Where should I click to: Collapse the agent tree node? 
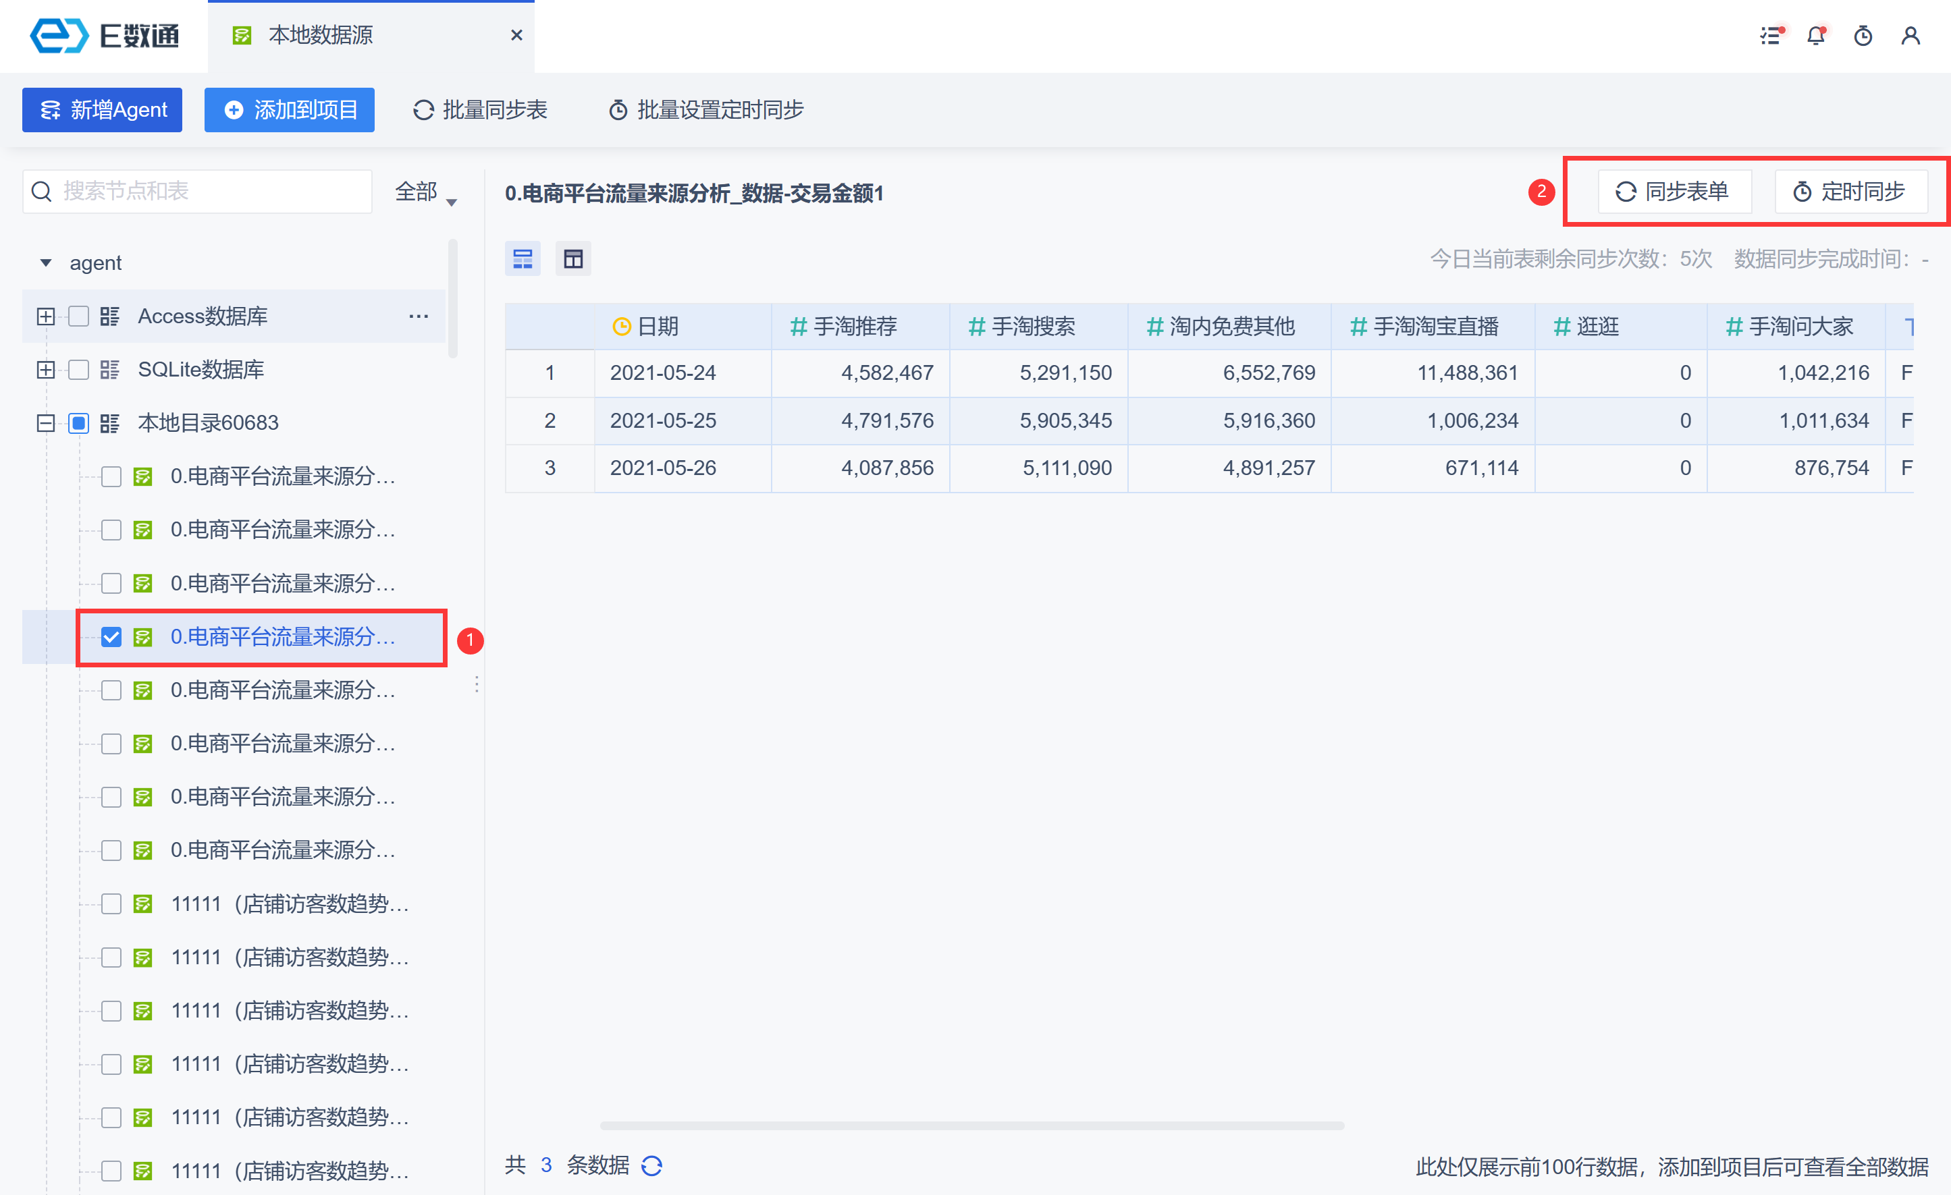[x=46, y=262]
